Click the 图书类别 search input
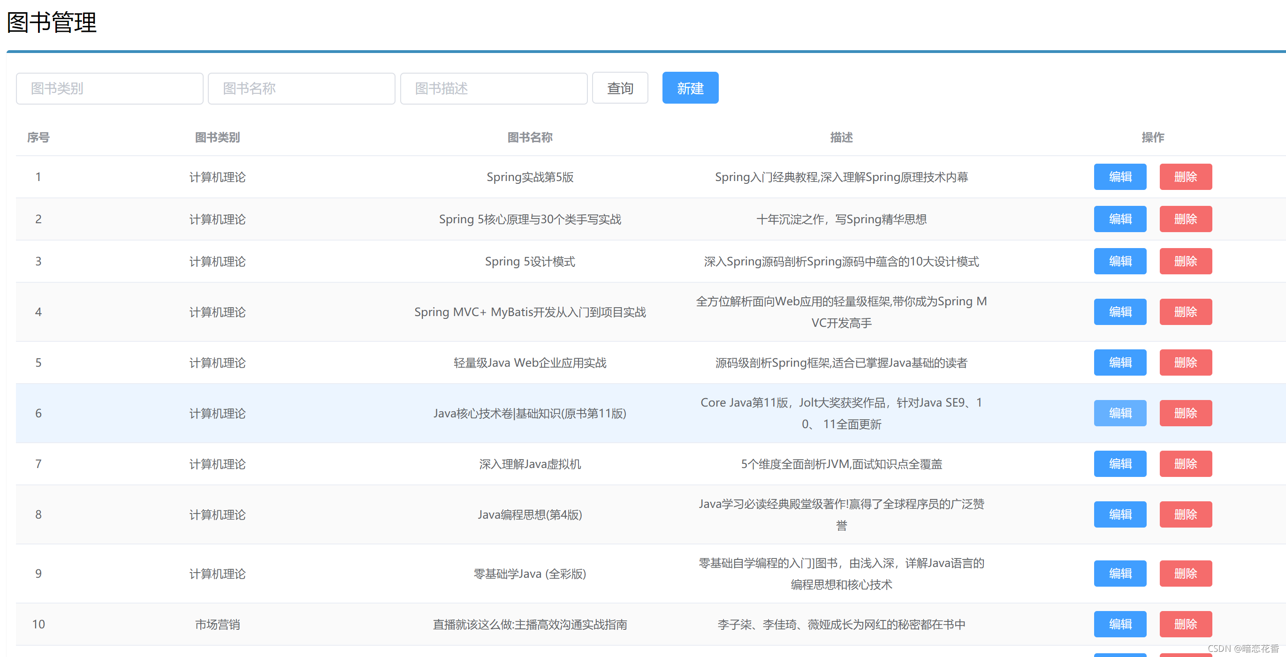This screenshot has width=1286, height=657. 109,88
